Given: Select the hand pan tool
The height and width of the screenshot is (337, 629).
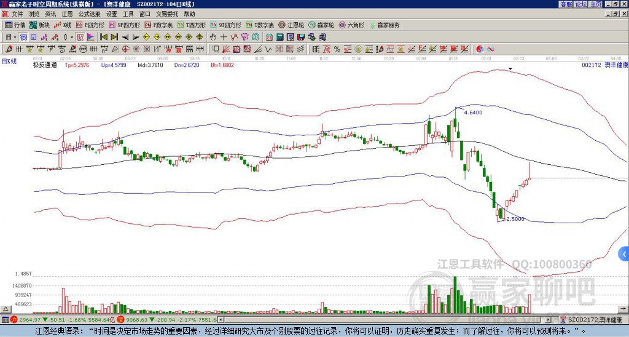Looking at the screenshot, I should click(x=213, y=37).
